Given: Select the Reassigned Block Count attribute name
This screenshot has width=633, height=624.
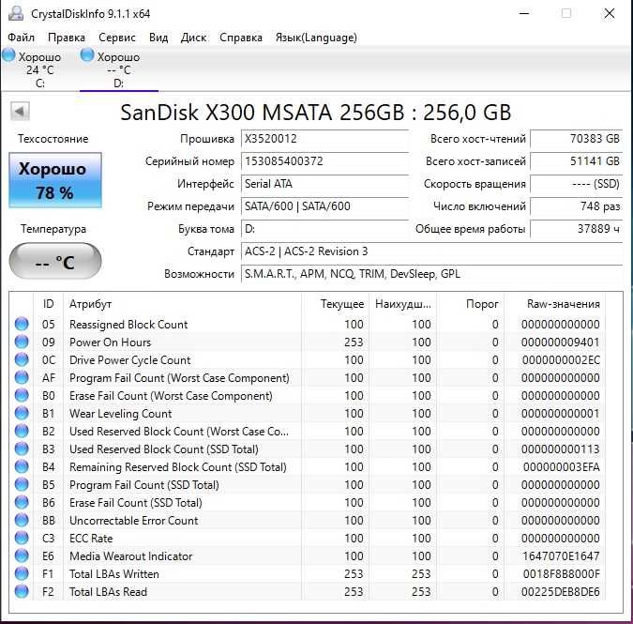Looking at the screenshot, I should (x=128, y=325).
